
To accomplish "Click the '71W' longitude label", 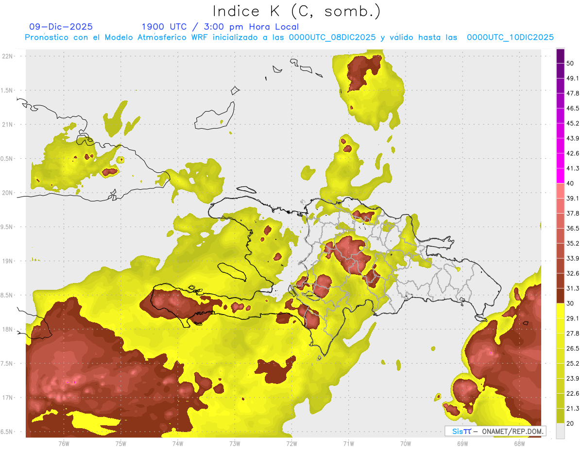I will [348, 443].
